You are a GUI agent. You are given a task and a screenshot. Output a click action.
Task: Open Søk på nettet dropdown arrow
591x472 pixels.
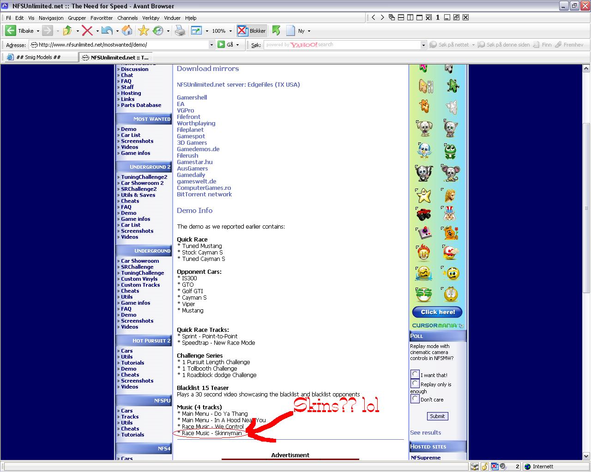473,45
